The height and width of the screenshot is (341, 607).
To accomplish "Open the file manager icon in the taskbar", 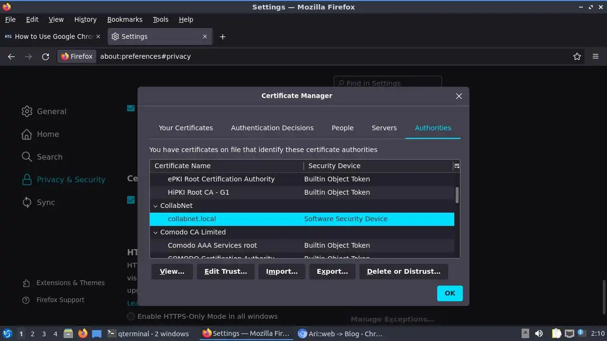I will [68, 333].
